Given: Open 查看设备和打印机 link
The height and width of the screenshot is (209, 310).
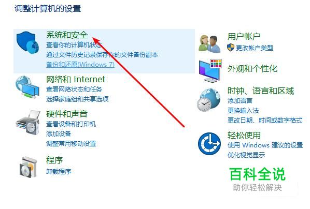Looking at the screenshot, I should [71, 124].
